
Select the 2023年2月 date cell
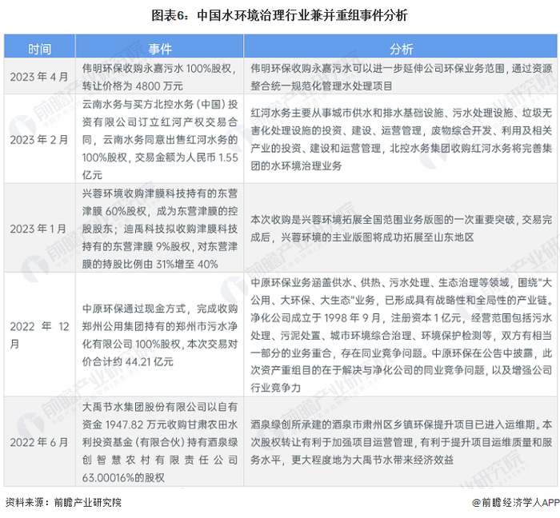coord(40,139)
